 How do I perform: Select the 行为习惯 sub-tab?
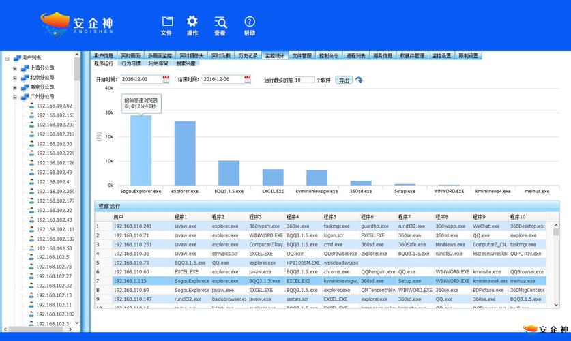tap(131, 63)
